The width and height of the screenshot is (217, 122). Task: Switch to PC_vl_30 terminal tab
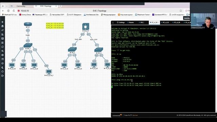[x=177, y=22]
